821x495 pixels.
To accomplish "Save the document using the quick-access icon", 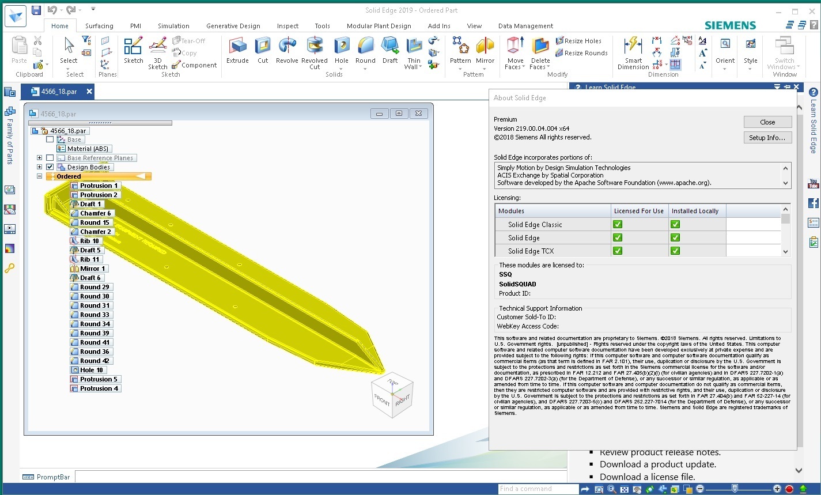I will coord(36,10).
